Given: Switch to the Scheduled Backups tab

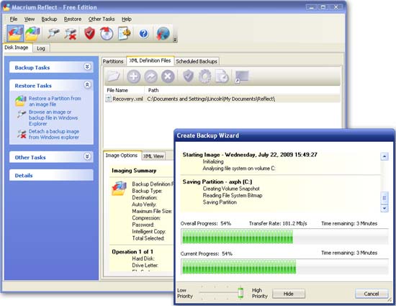Looking at the screenshot, I should click(x=197, y=61).
